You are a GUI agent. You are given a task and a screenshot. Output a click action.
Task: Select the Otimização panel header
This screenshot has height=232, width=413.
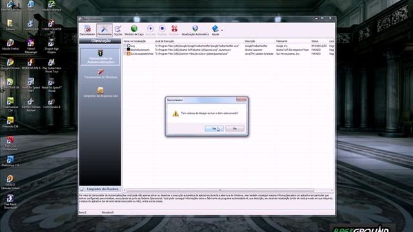coord(101,41)
